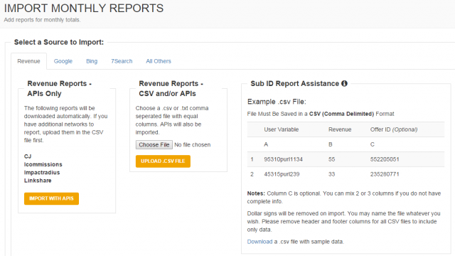Click the CJ network name
Screen dimensions: 455x256
tap(28, 156)
